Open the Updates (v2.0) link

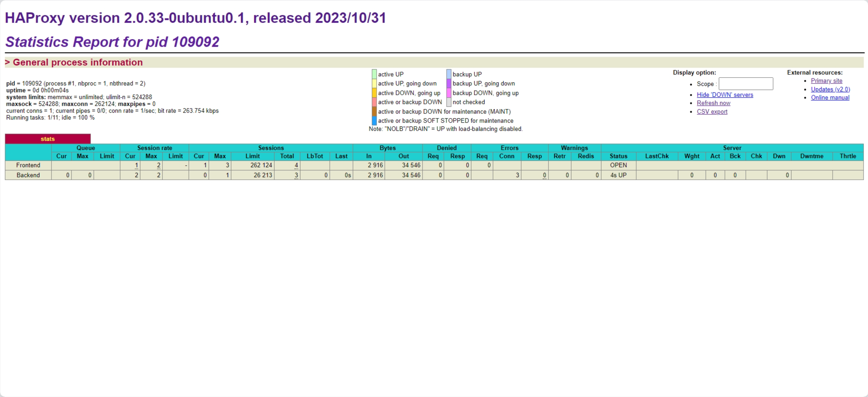(830, 89)
